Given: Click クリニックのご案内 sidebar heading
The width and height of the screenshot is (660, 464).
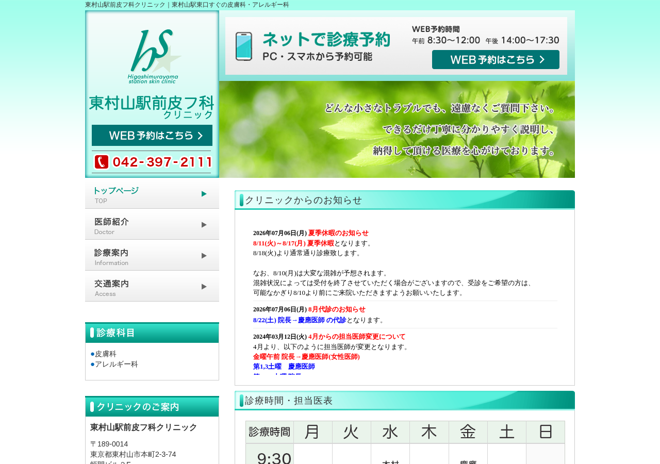Looking at the screenshot, I should [152, 407].
